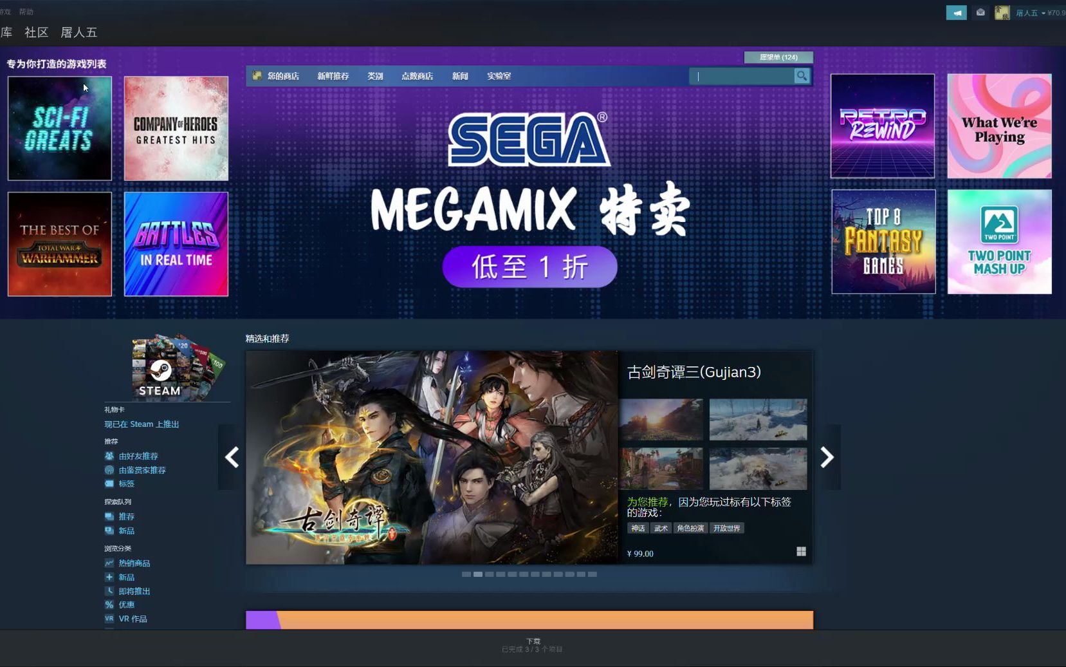Viewport: 1066px width, 667px height.
Task: Open the What We're Playing thumbnail
Action: (1000, 126)
